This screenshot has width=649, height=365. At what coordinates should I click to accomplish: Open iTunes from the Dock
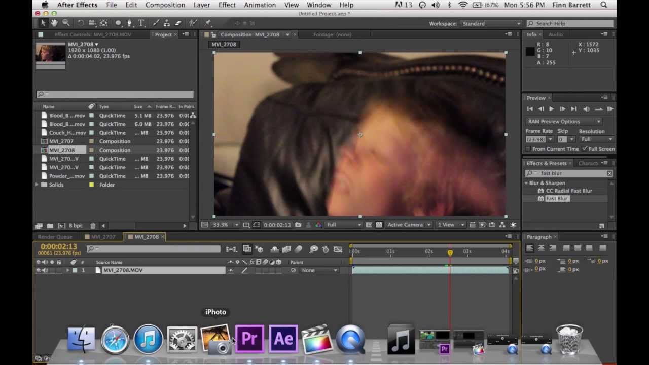pyautogui.click(x=148, y=339)
